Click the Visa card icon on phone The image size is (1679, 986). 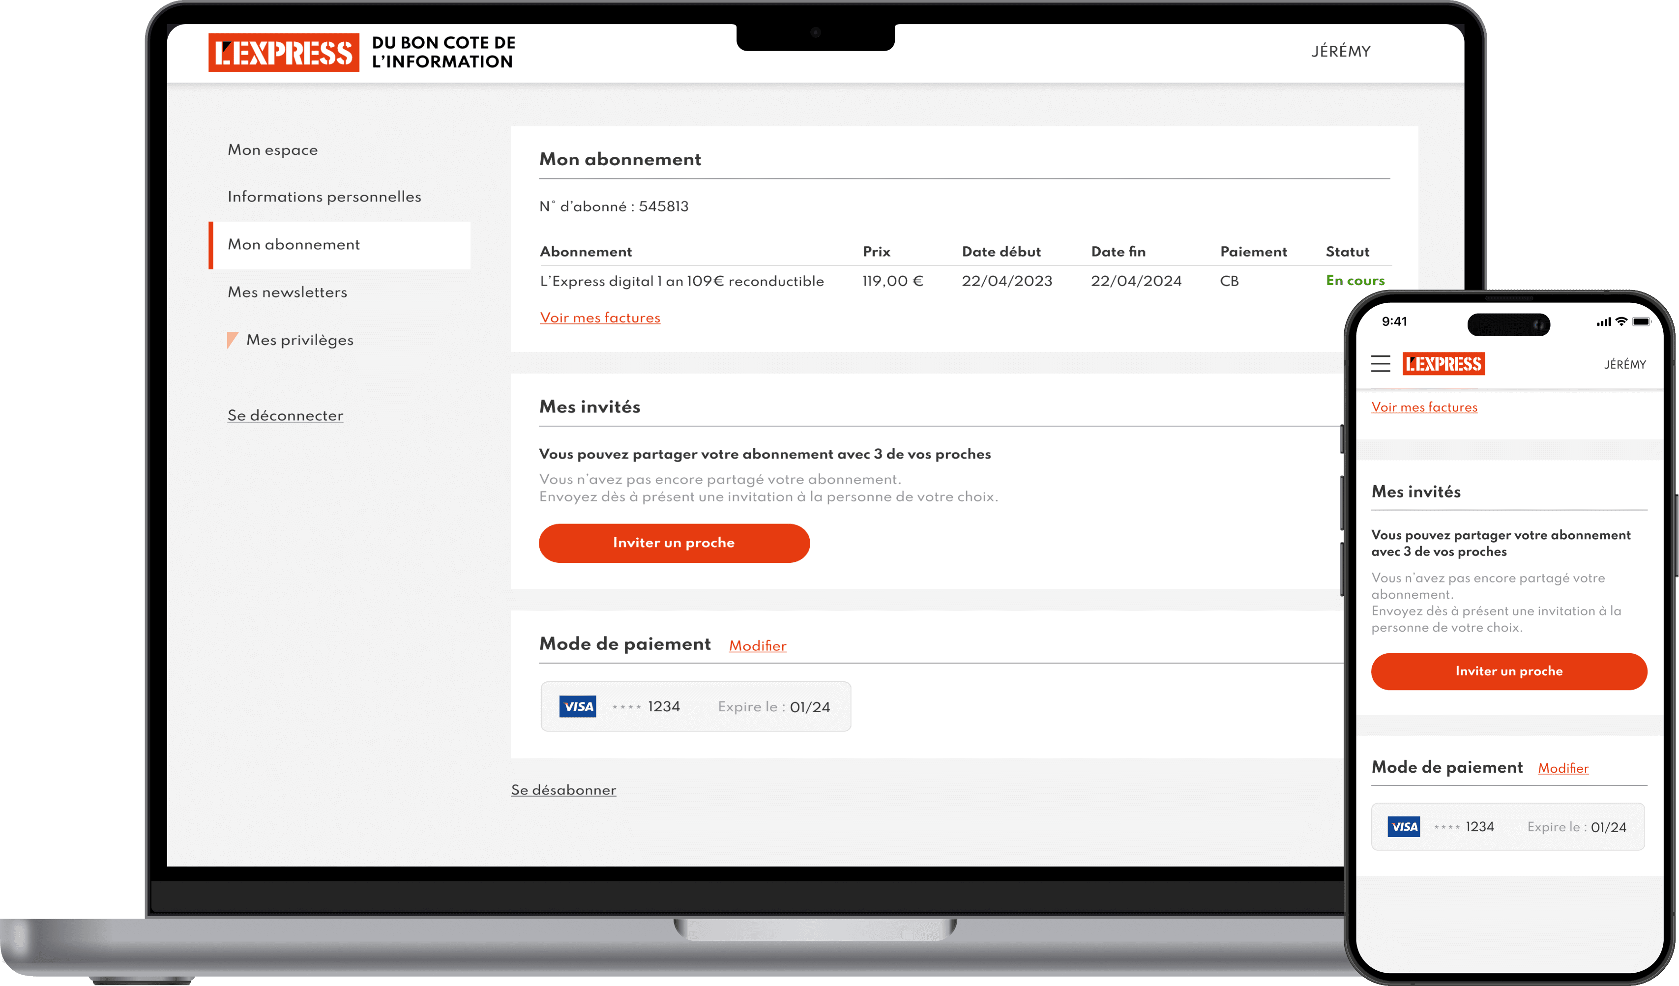(x=1403, y=827)
